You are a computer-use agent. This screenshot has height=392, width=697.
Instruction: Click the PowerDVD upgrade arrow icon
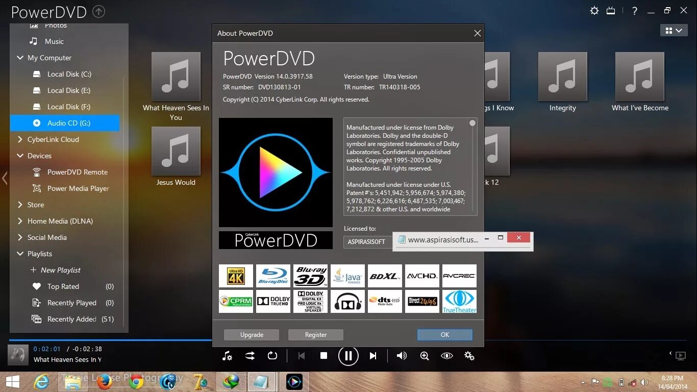pyautogui.click(x=99, y=11)
